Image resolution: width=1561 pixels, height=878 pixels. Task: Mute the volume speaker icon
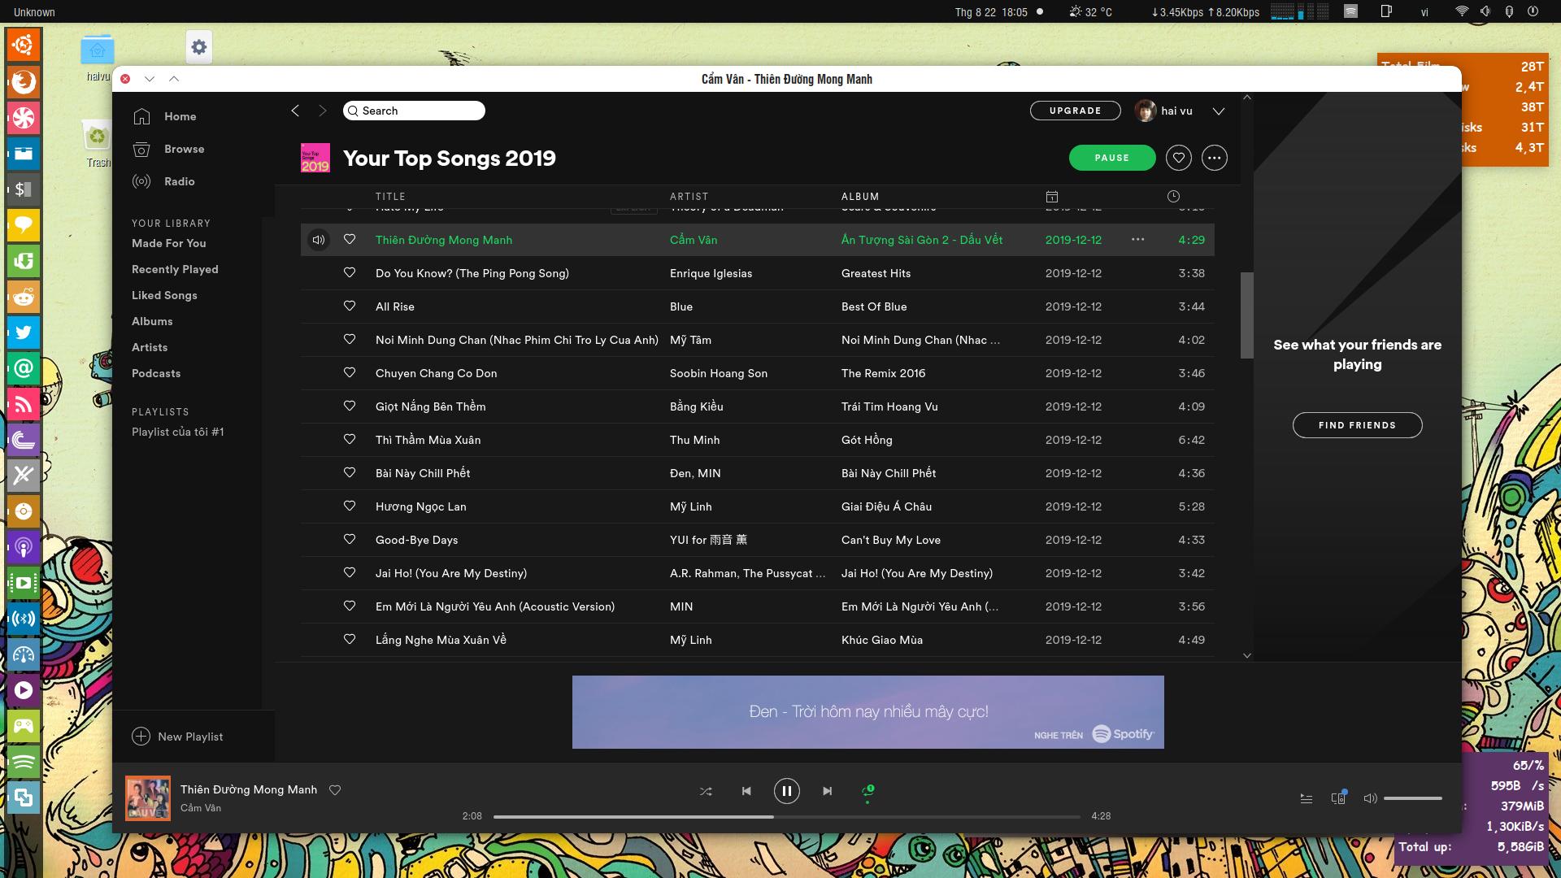[x=1370, y=798]
